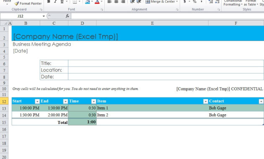The height and width of the screenshot is (159, 264).
Task: Click Select All corner of the grid
Action: pyautogui.click(x=4, y=23)
